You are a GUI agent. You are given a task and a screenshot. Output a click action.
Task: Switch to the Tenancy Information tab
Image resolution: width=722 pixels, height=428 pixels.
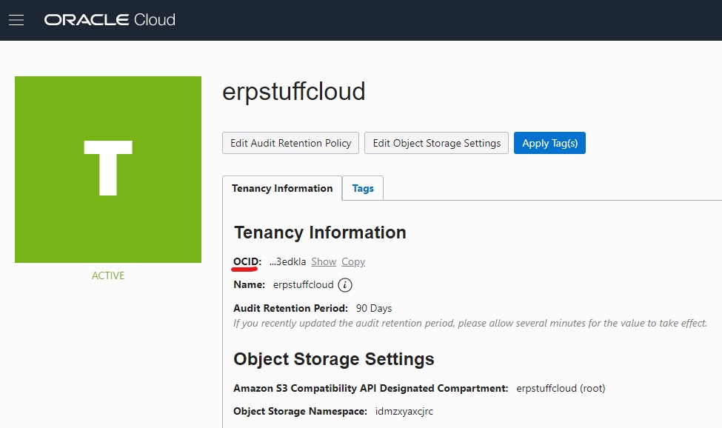click(x=282, y=188)
